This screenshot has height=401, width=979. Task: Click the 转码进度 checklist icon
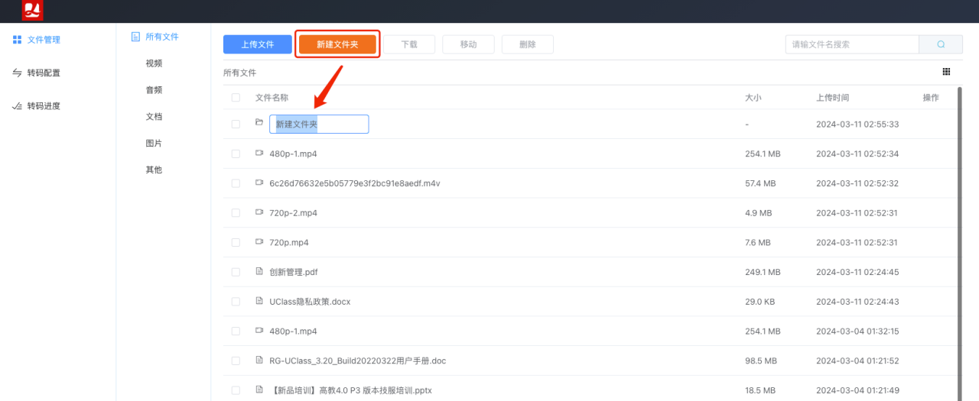click(17, 106)
